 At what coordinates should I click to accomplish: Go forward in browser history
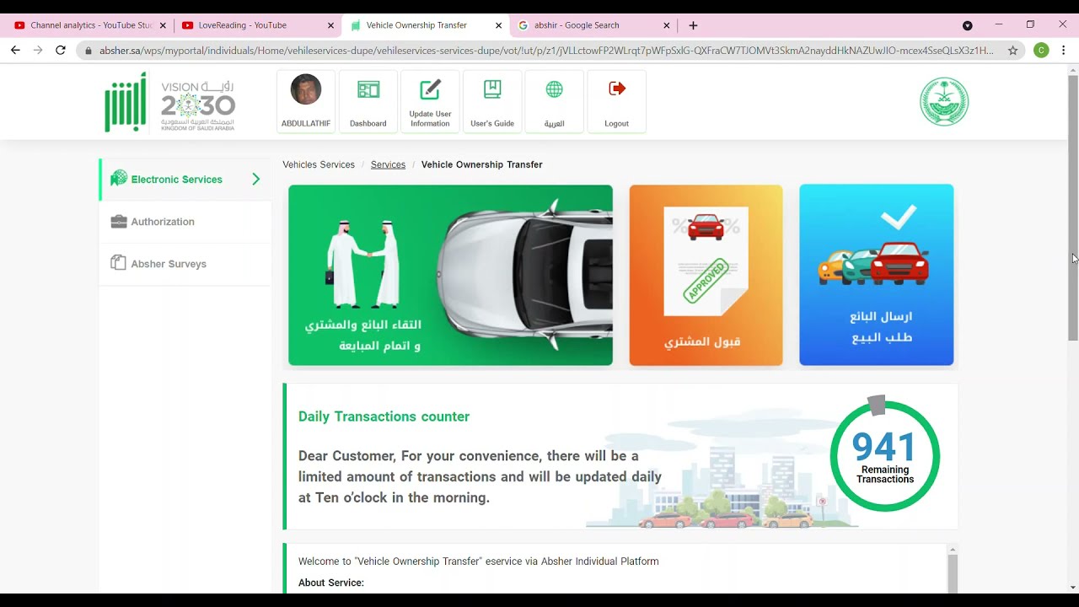[38, 51]
